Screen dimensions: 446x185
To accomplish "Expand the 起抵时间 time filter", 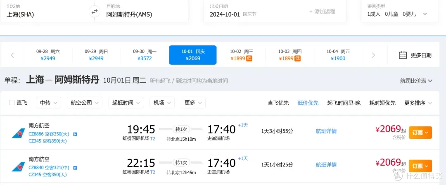I will pos(126,103).
